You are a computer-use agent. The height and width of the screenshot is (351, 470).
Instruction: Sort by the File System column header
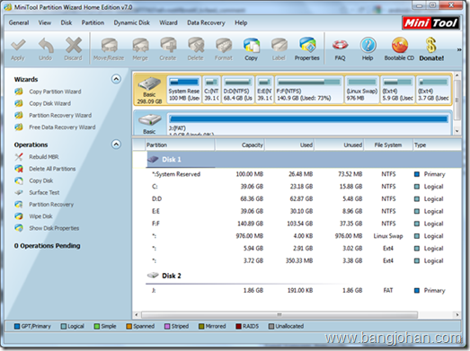[x=388, y=145]
